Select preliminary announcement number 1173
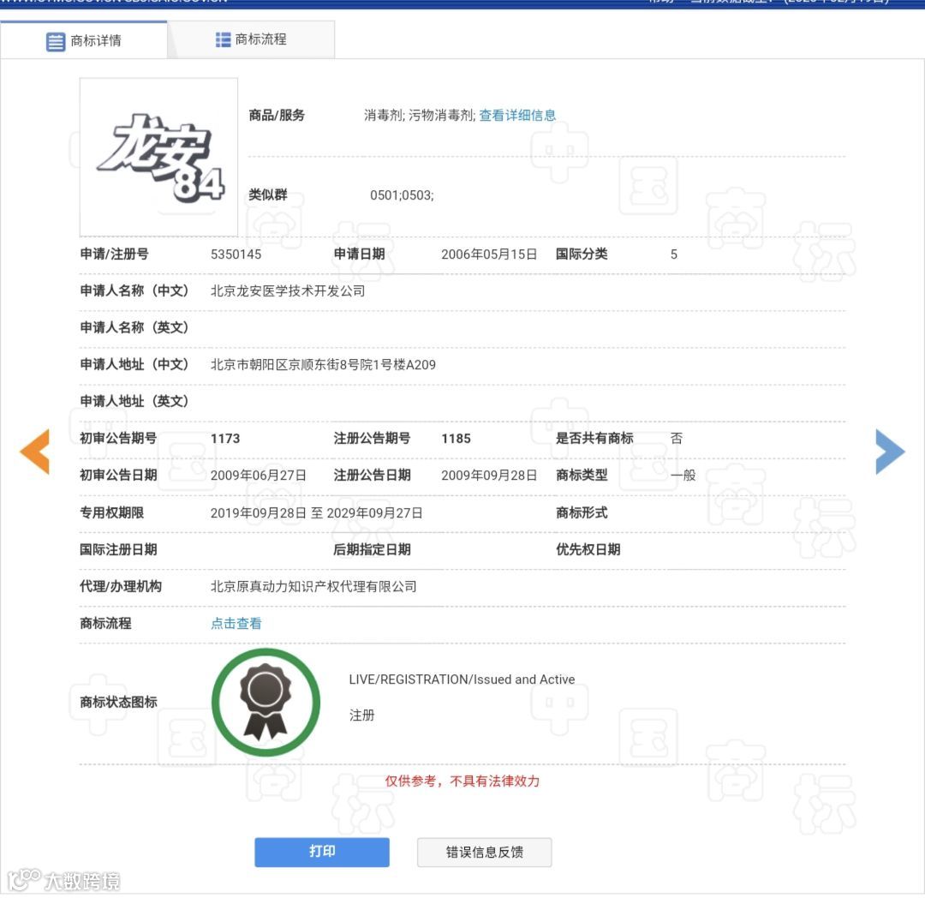The height and width of the screenshot is (898, 925). click(x=225, y=439)
